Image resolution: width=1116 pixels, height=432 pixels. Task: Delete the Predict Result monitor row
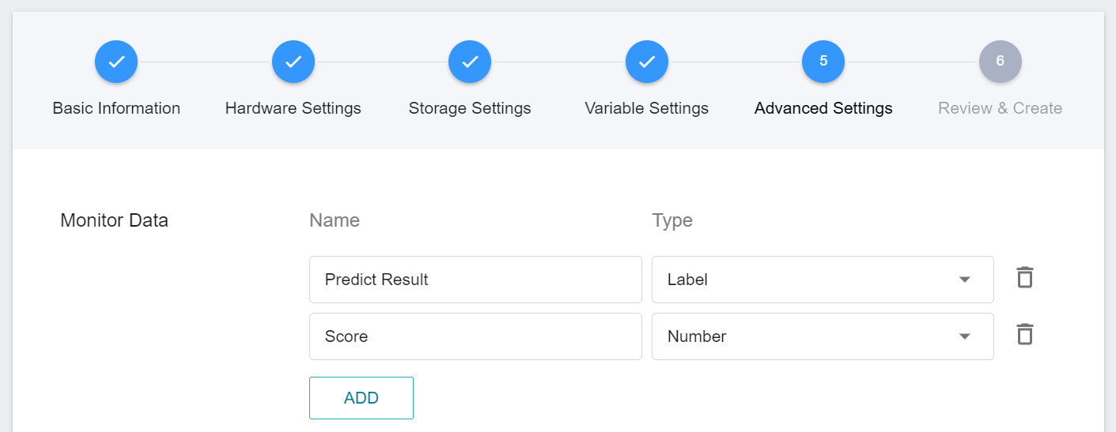1025,278
